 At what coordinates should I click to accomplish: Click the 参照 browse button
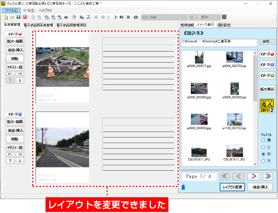(x=267, y=42)
